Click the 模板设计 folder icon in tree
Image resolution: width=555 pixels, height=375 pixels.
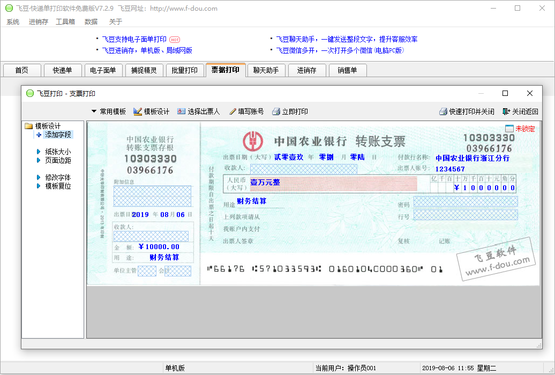point(29,126)
